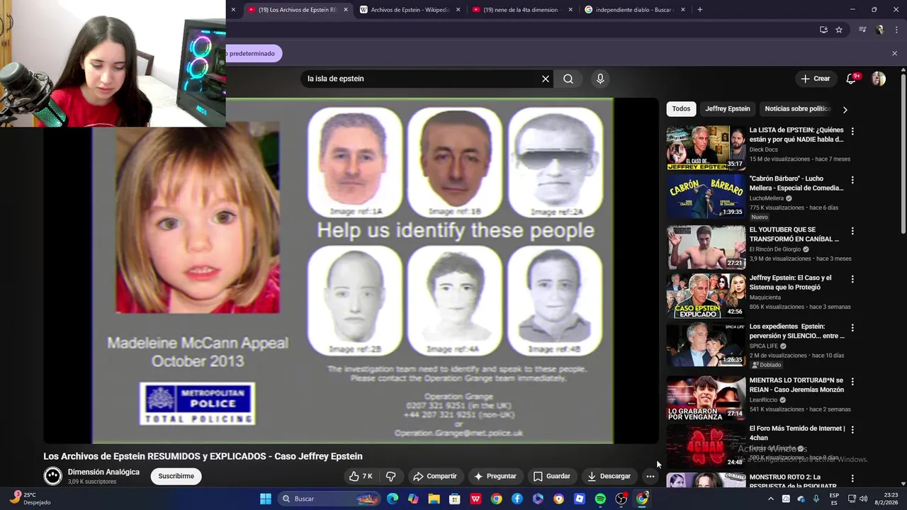Open El Foro Más Temido 4chan thumbnail
The image size is (907, 510).
pos(706,446)
